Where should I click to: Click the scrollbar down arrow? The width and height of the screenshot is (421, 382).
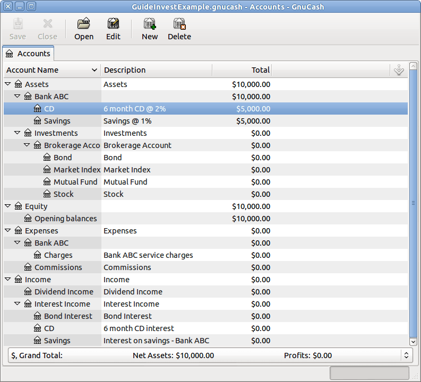[x=413, y=342]
